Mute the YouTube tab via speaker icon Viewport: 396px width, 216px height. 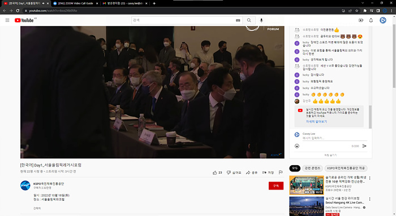pos(43,3)
